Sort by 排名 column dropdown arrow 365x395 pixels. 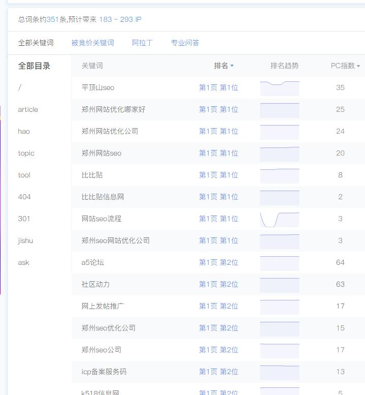click(232, 66)
